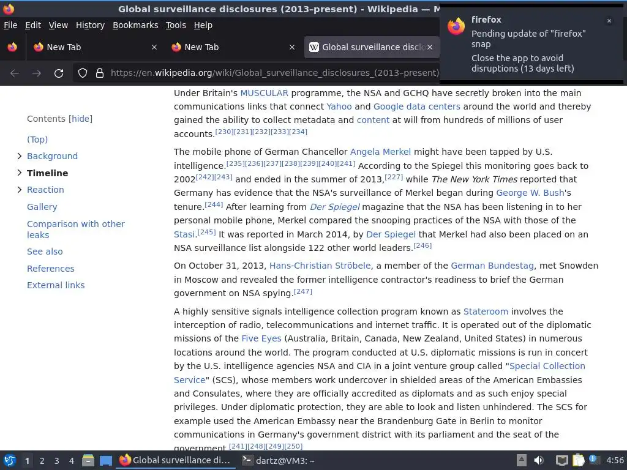Go to the Background section link

pyautogui.click(x=53, y=156)
